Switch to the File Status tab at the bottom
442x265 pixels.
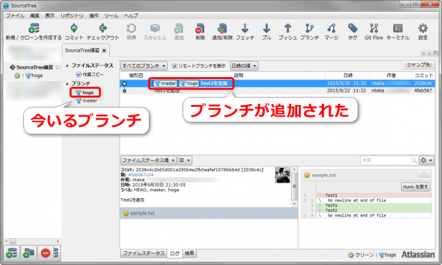144,253
